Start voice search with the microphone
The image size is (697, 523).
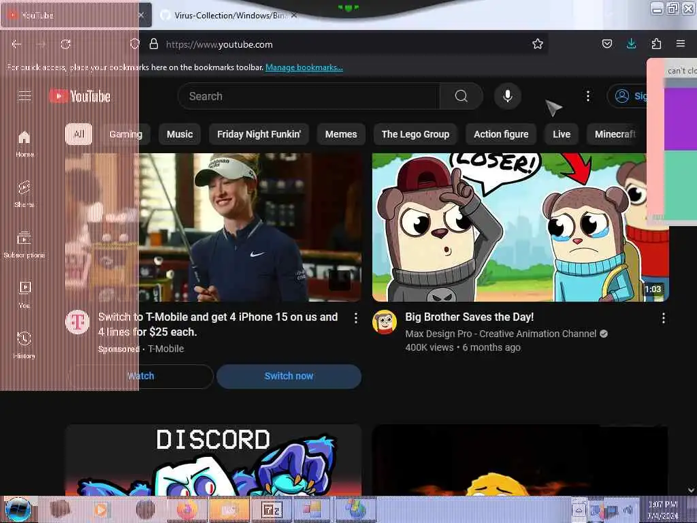click(508, 96)
